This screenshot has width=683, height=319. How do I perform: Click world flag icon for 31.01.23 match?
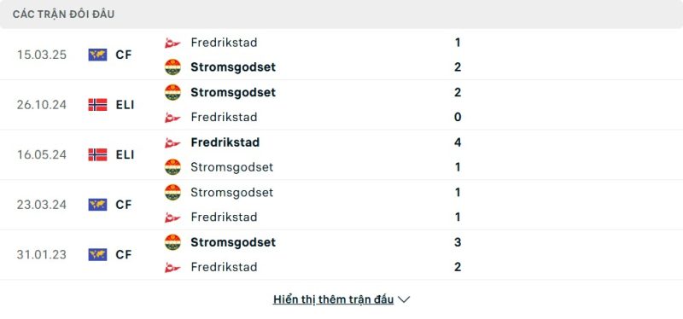point(97,254)
